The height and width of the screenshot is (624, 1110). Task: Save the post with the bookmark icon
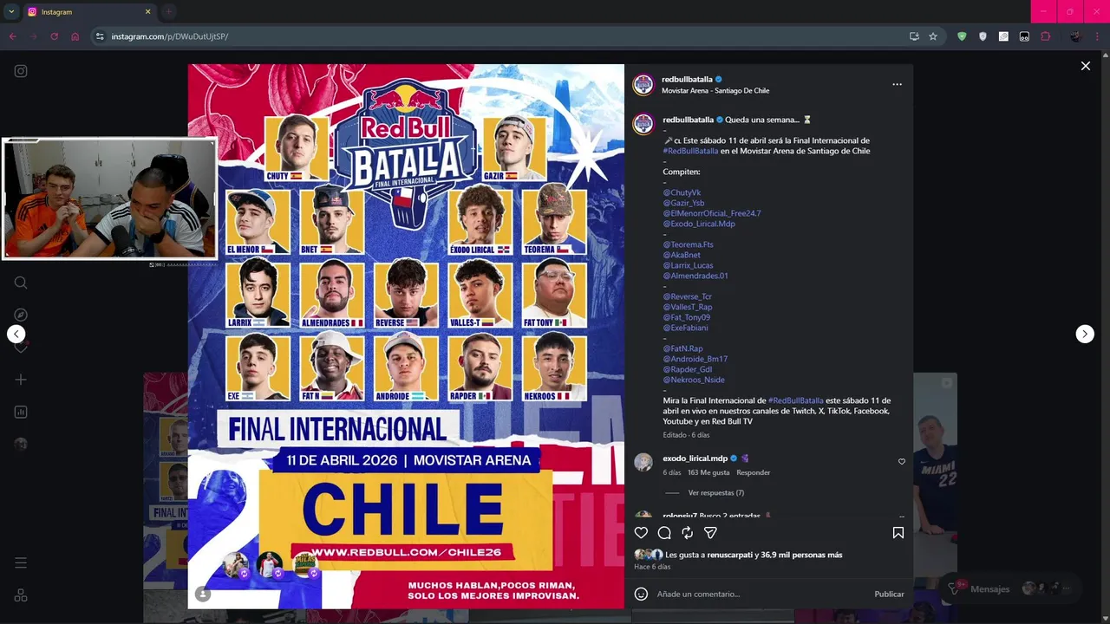[x=898, y=533]
